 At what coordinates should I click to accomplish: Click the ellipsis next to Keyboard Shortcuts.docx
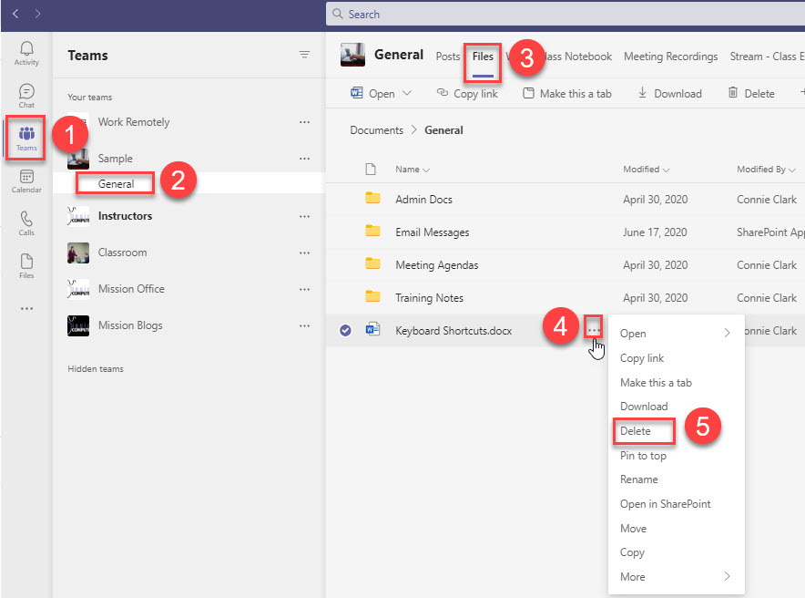(594, 330)
